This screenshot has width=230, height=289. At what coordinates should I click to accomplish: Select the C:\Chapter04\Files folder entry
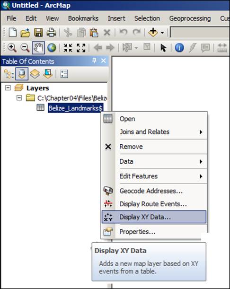click(x=72, y=98)
